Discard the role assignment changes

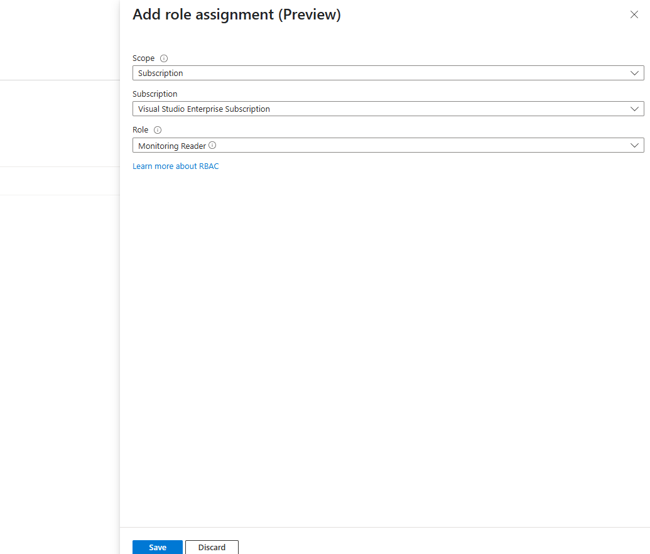click(212, 547)
